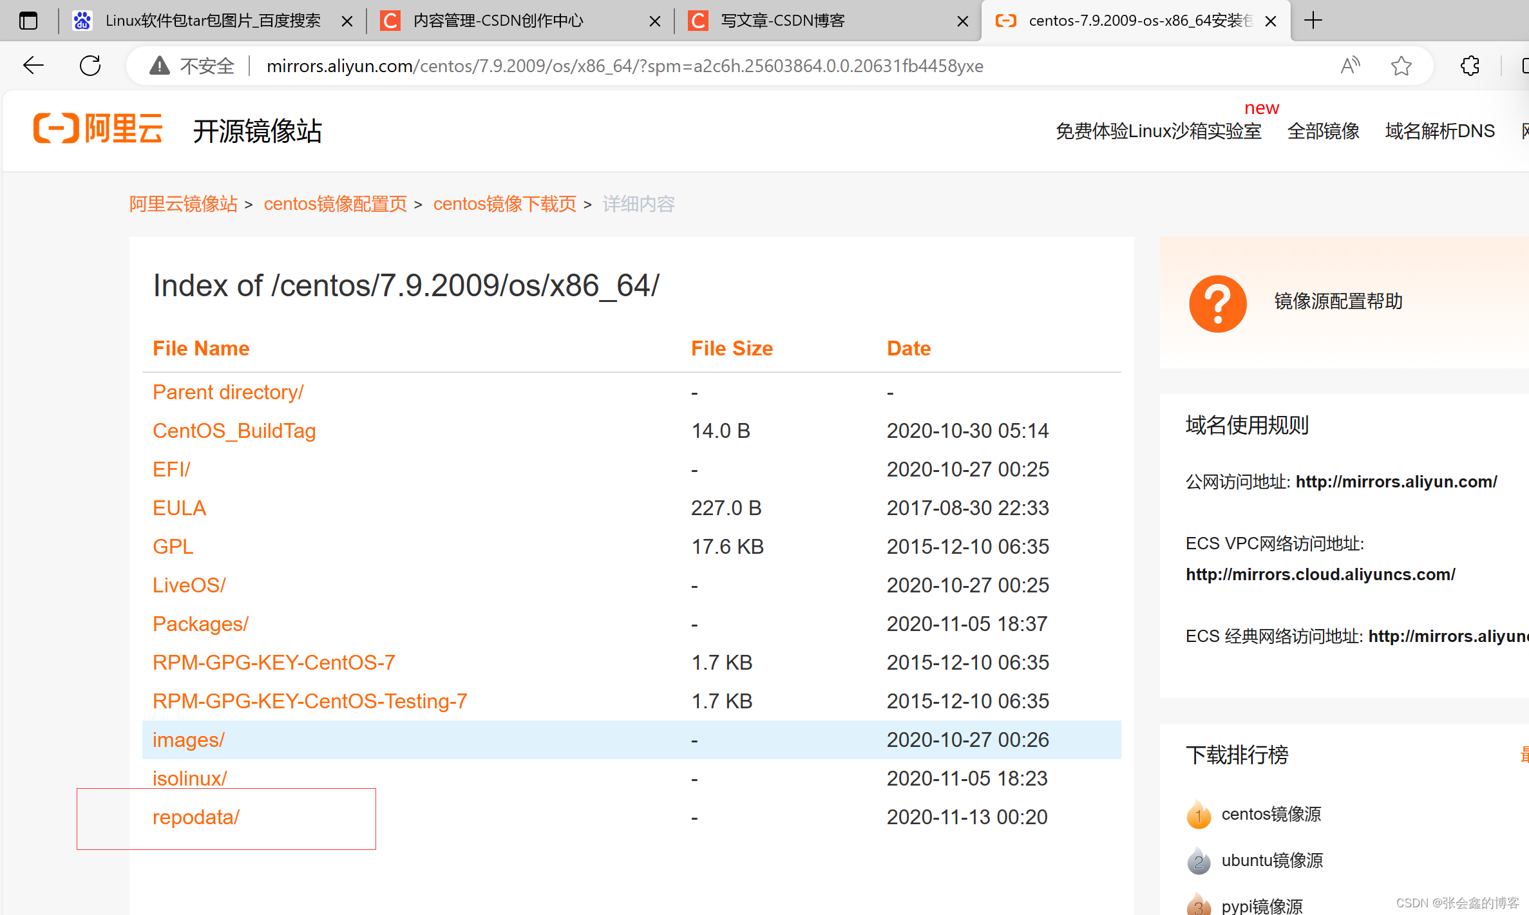Screen dimensions: 1529x915
Task: Go to centos镜像配置页 breadcrumb
Action: (x=336, y=204)
